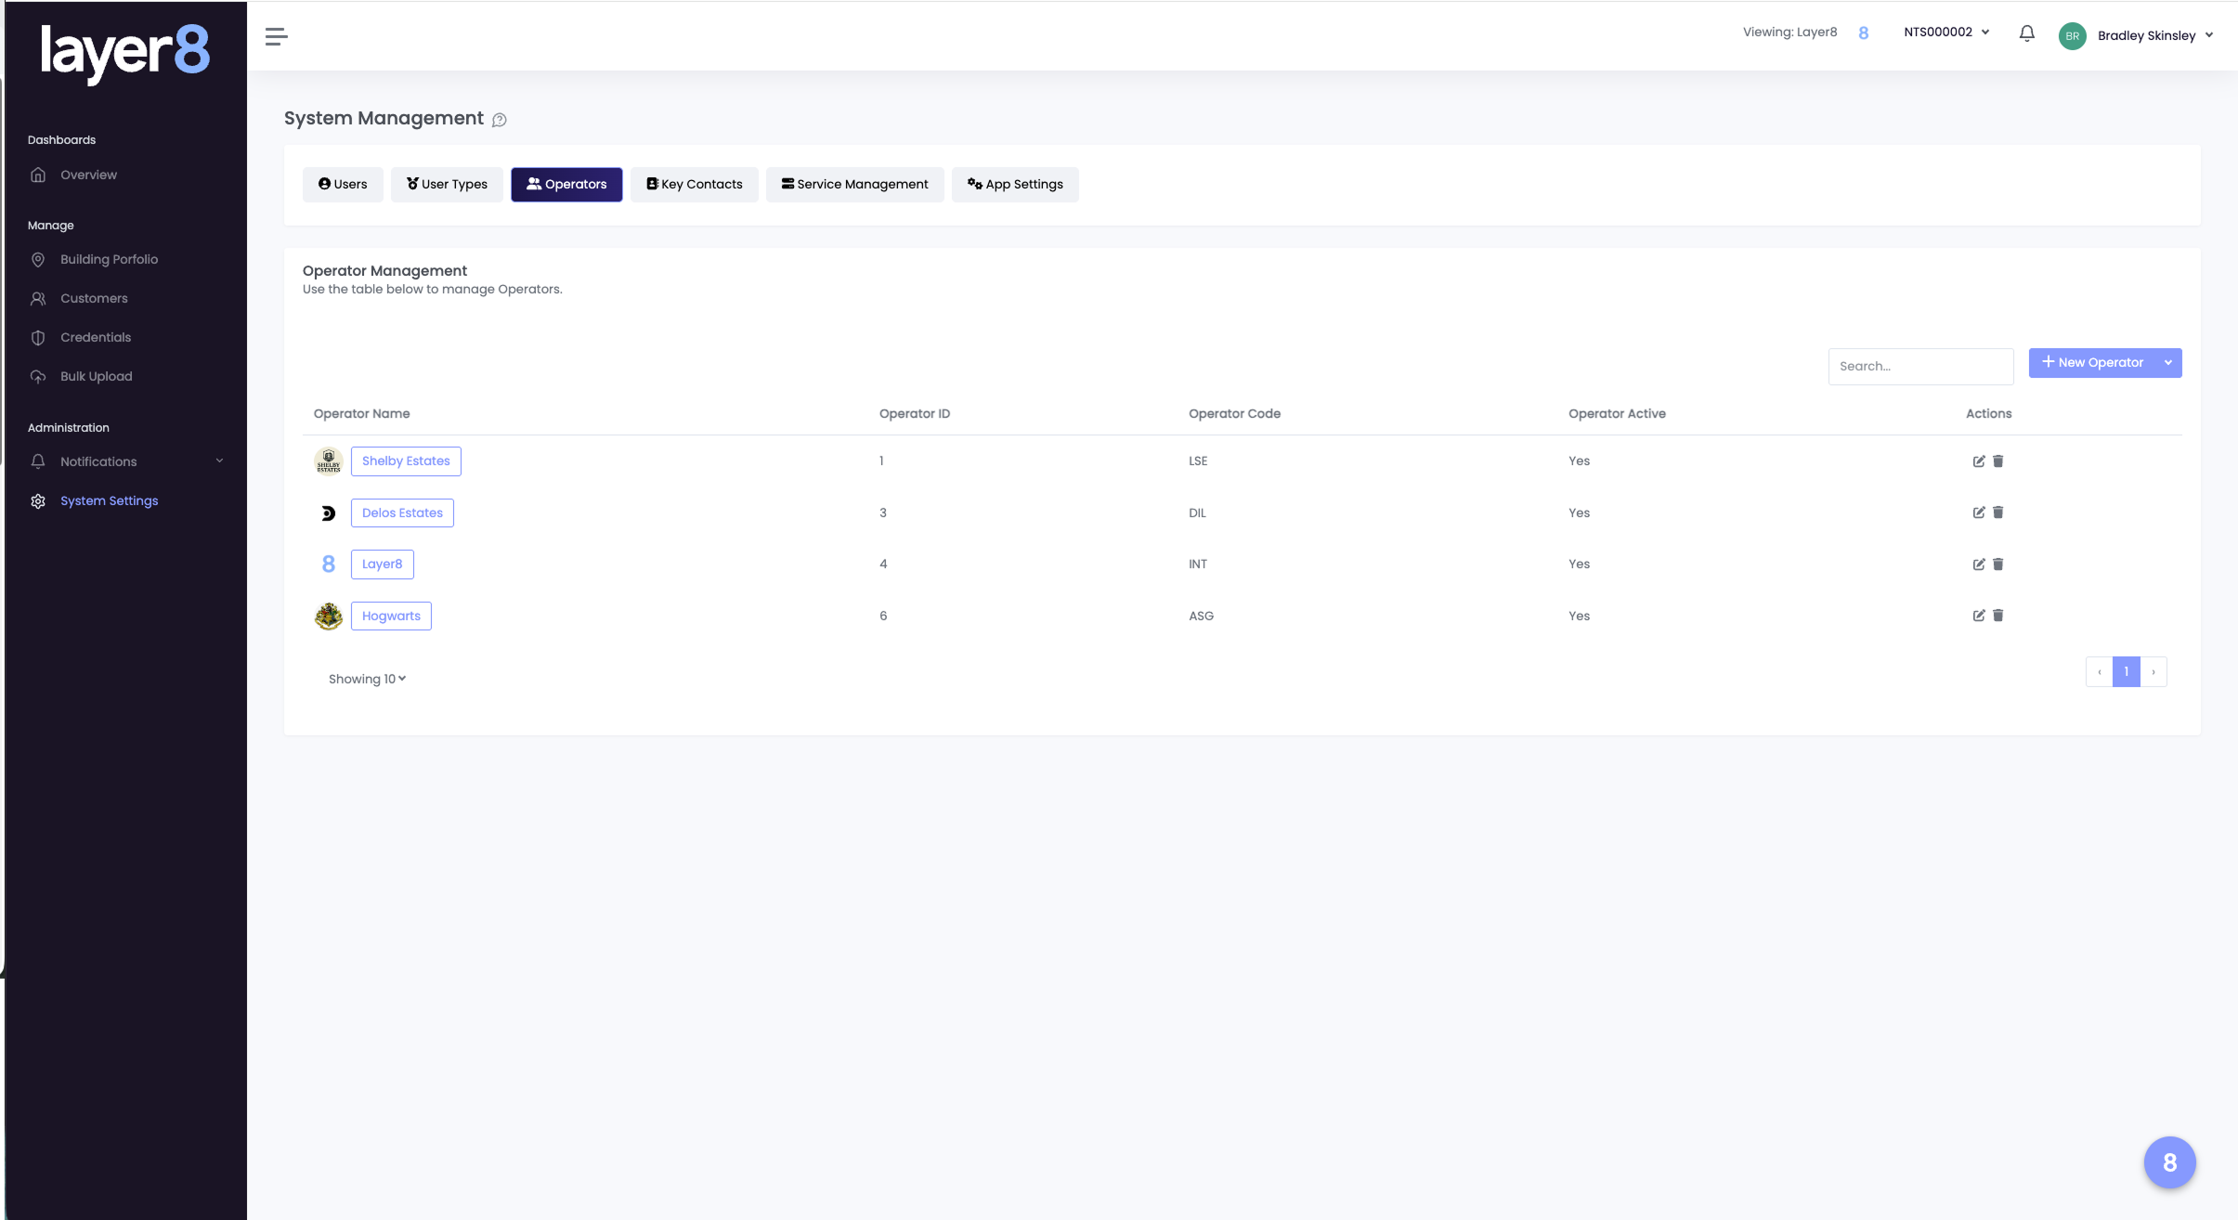Screen dimensions: 2238x1220
Task: Focus the operator Search field
Action: (x=1919, y=366)
